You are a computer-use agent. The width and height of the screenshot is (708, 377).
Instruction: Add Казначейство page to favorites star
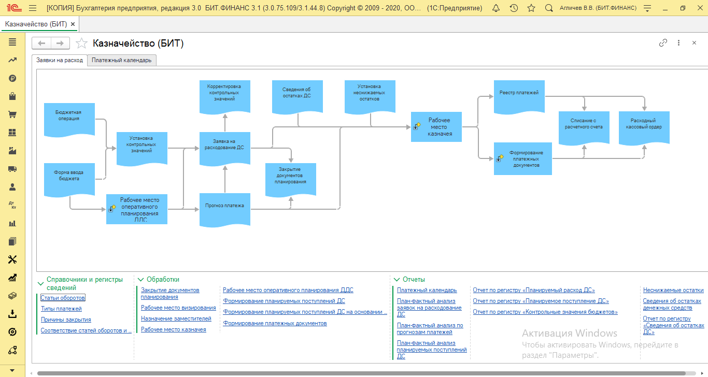click(81, 44)
